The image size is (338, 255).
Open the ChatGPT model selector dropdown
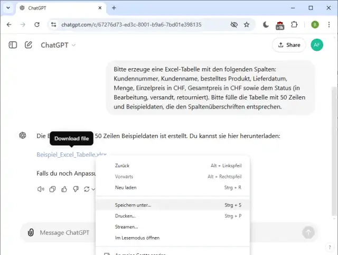(x=58, y=45)
